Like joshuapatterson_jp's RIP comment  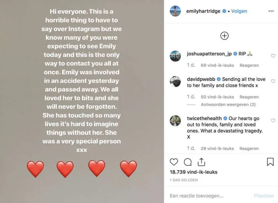(x=273, y=56)
